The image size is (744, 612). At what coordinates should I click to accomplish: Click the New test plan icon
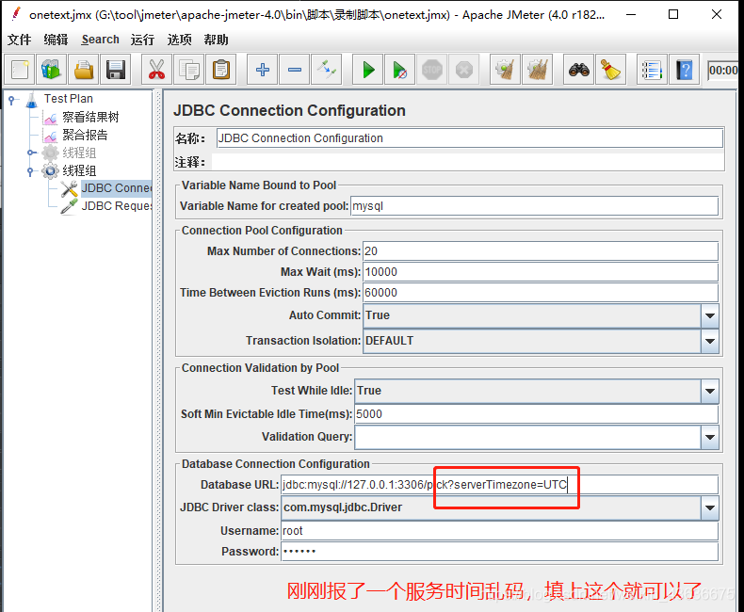pos(20,71)
